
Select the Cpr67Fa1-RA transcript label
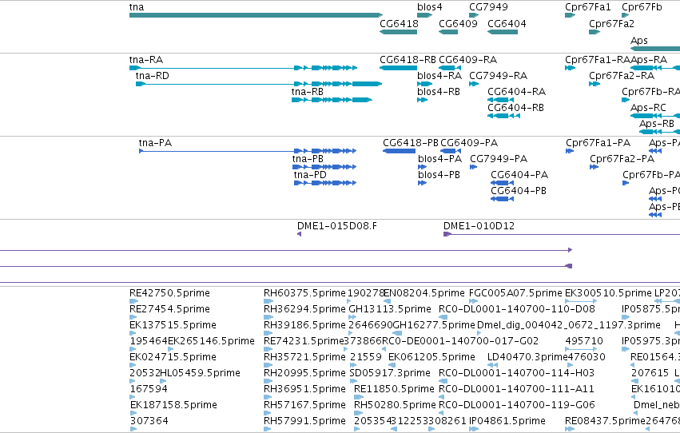598,60
